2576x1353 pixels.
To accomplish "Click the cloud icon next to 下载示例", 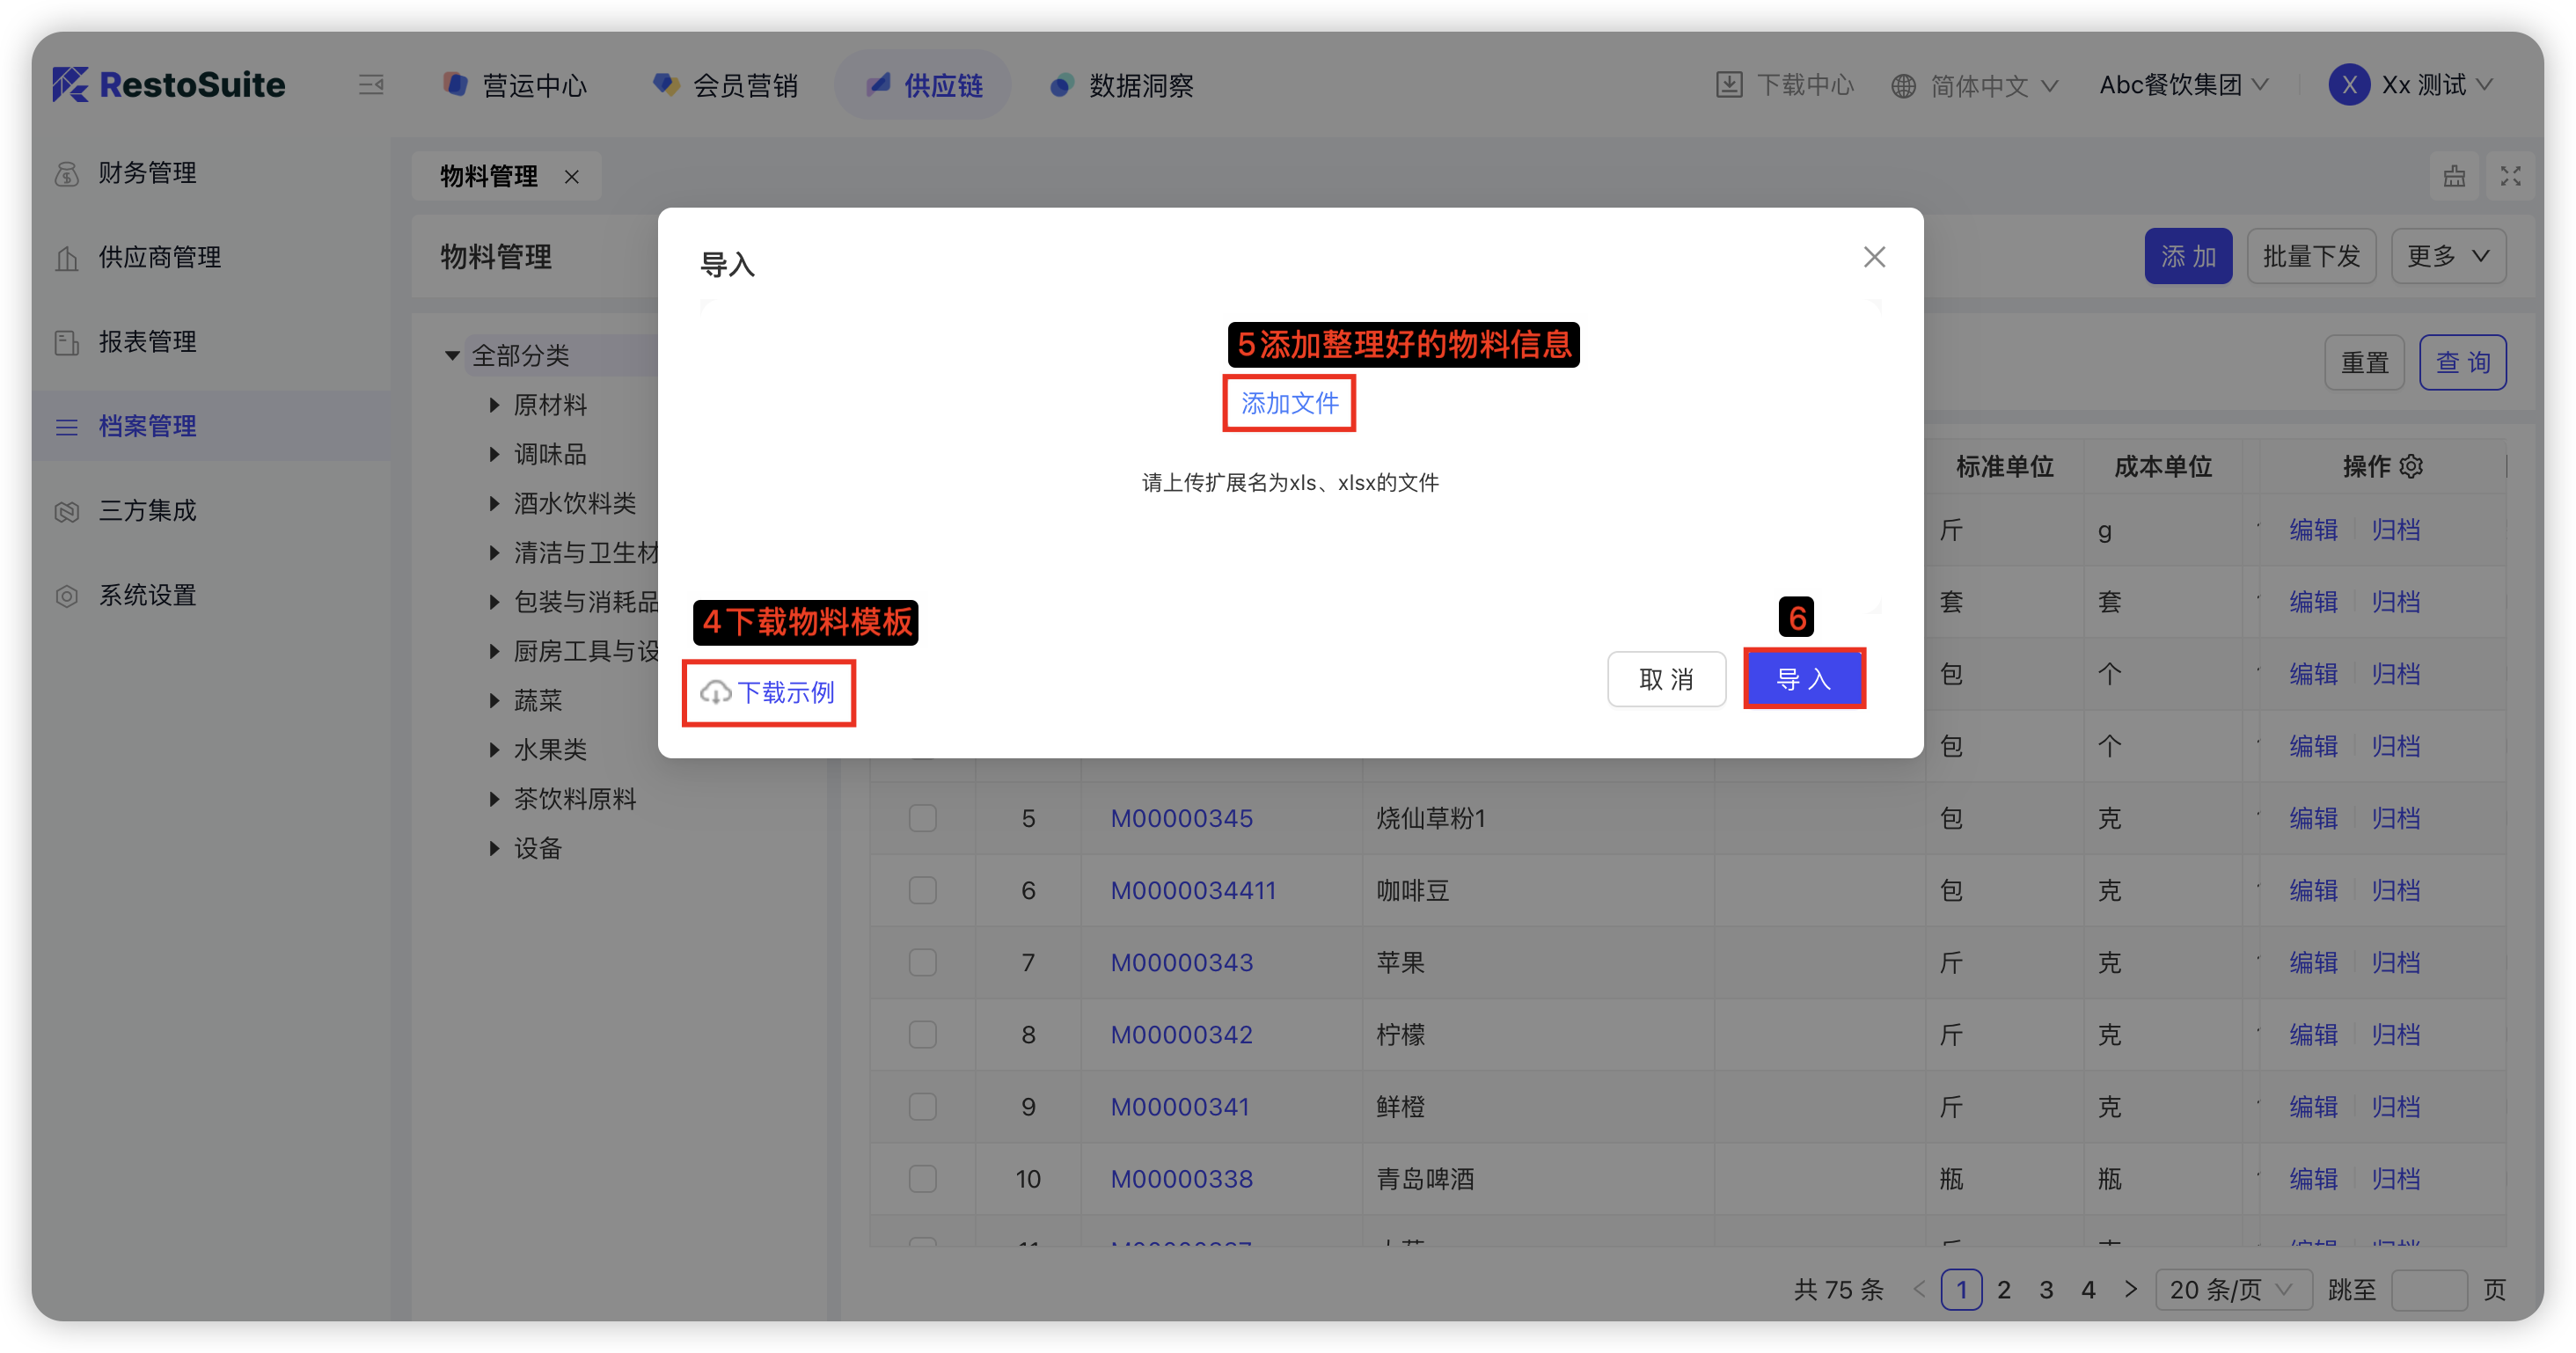I will pyautogui.click(x=715, y=693).
